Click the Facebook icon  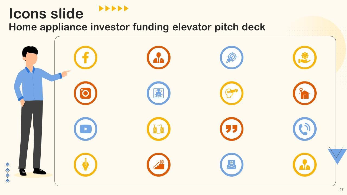85,58
